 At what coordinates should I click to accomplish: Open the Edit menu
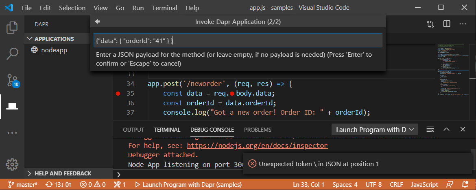45,8
